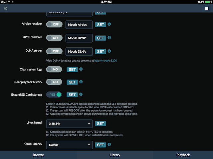Open the Linux kernel version dropdown

point(70,124)
